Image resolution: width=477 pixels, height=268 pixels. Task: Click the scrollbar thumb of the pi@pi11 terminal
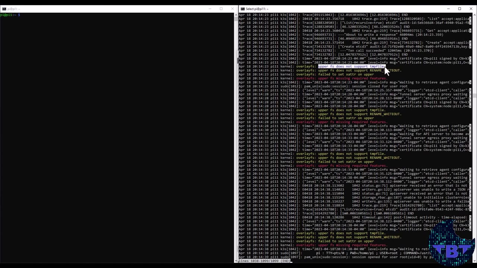(474, 96)
